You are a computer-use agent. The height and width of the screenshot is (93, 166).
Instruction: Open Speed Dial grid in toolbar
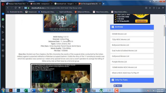tap(20, 8)
